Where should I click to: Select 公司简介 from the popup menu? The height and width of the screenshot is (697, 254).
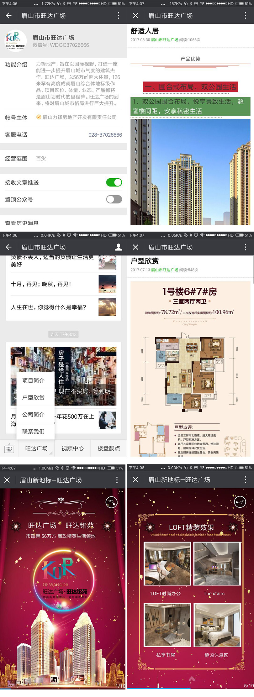coord(35,414)
